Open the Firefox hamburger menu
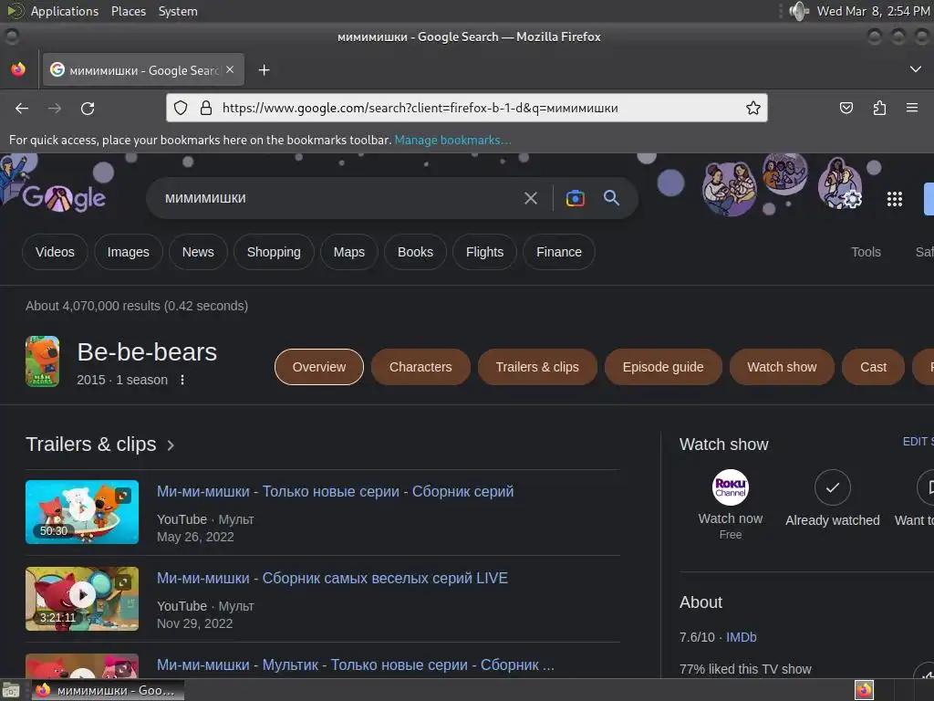This screenshot has width=934, height=701. point(912,108)
